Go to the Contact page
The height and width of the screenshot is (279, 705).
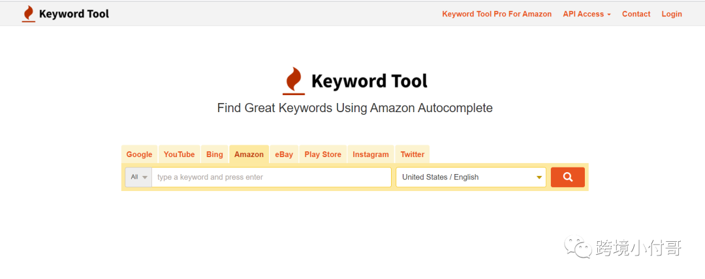pyautogui.click(x=636, y=14)
